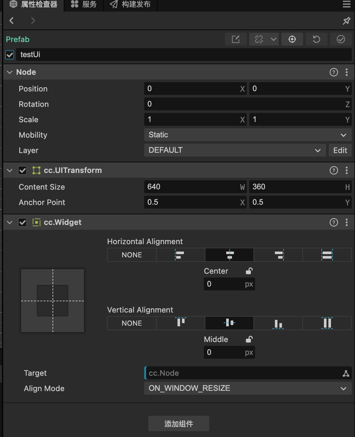Screen dimensions: 355x437
Task: Click the locate prefab target icon
Action: [x=292, y=39]
